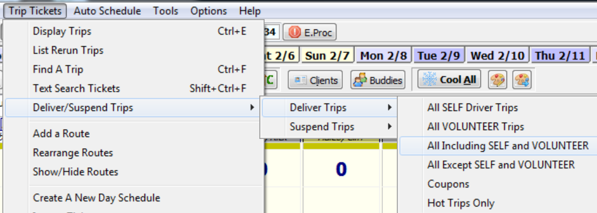Click the palette with arrow icon
The image size is (597, 213).
[522, 80]
